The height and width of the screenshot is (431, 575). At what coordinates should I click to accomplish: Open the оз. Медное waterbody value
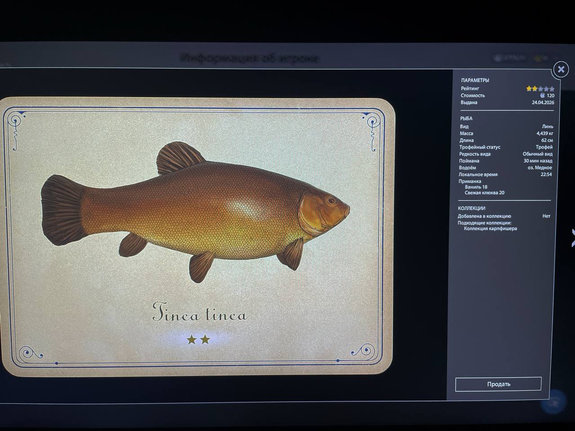click(x=541, y=167)
